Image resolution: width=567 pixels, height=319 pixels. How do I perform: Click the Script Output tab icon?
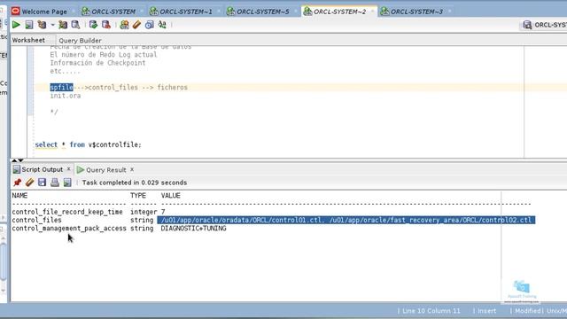coord(16,169)
